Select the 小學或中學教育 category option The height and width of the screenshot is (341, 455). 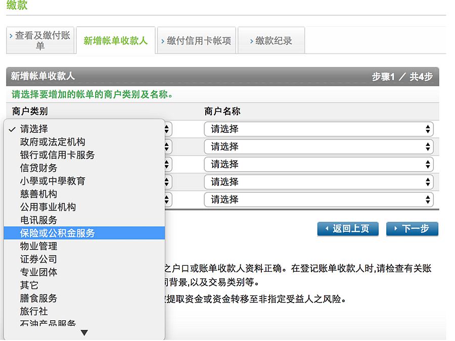click(x=53, y=181)
